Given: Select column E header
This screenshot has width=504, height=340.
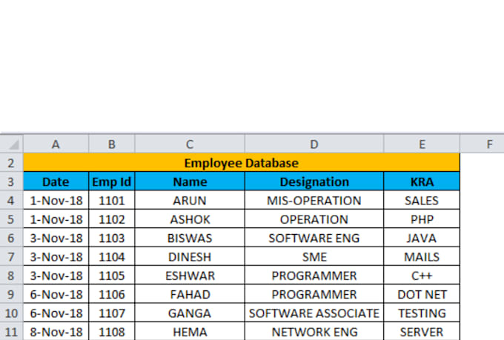Looking at the screenshot, I should 422,144.
